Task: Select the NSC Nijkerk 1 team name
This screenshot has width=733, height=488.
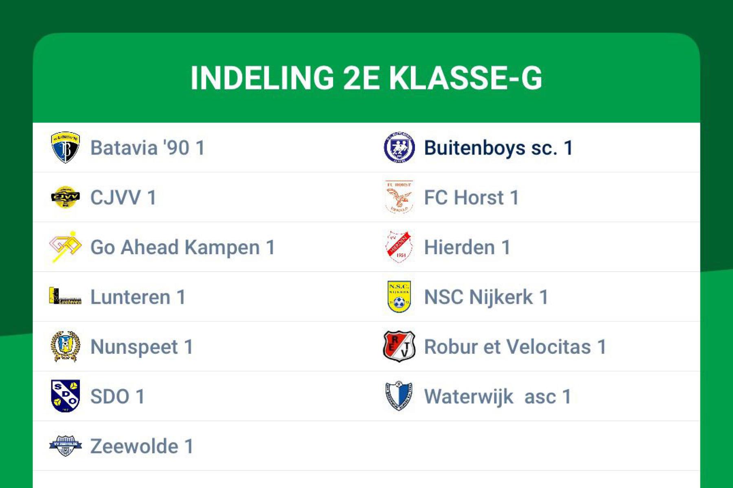Action: [x=487, y=297]
